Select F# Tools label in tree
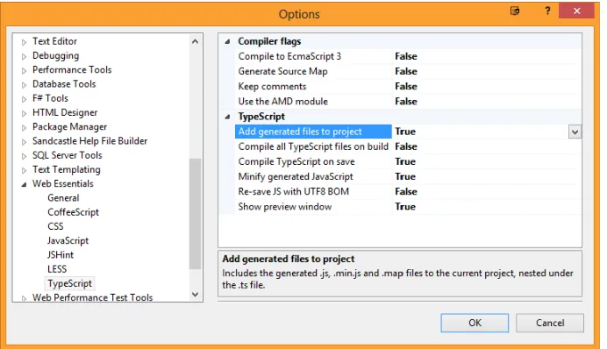The height and width of the screenshot is (349, 607). click(50, 98)
